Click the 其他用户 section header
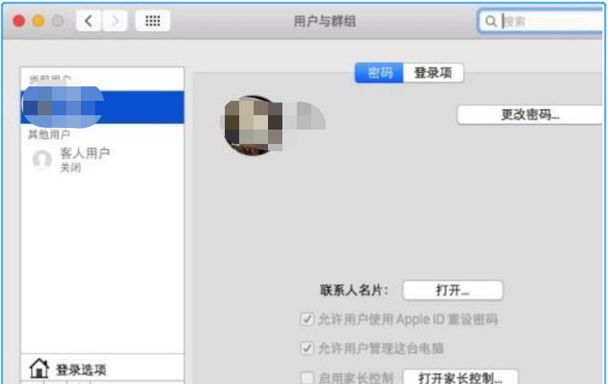Screen dimensions: 608x384 click(49, 134)
